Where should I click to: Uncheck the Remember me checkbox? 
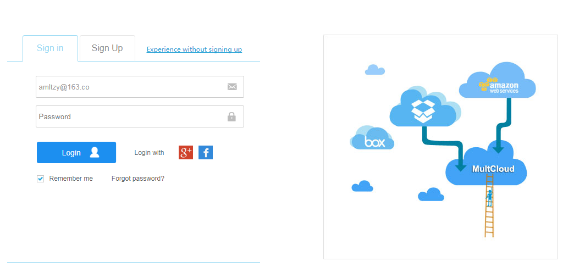click(41, 179)
